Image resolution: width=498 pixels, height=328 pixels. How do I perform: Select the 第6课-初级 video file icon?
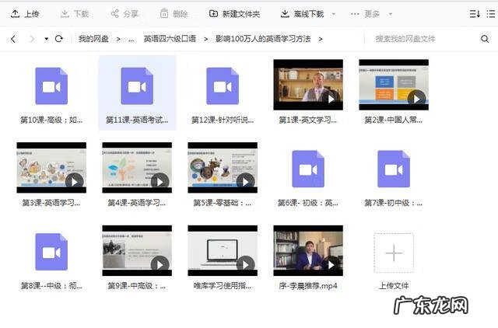click(308, 169)
